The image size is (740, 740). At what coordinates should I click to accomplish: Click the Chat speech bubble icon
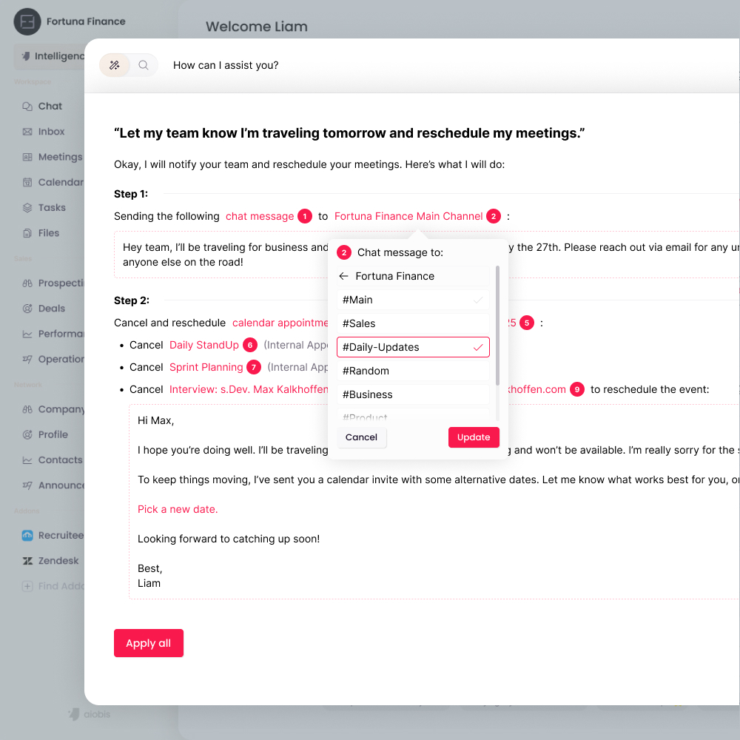[x=27, y=106]
